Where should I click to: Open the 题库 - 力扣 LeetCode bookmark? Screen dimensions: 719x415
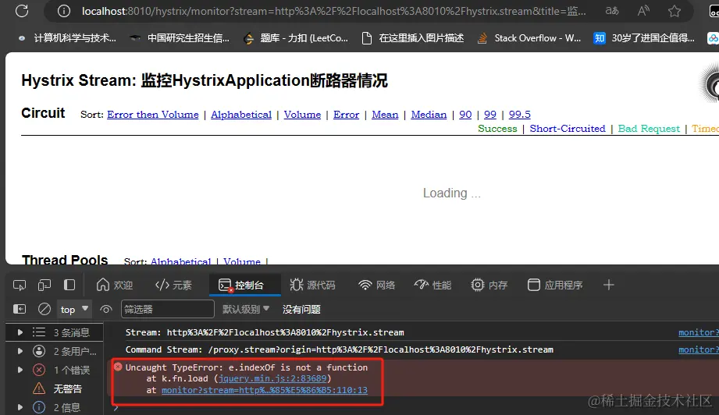click(296, 38)
